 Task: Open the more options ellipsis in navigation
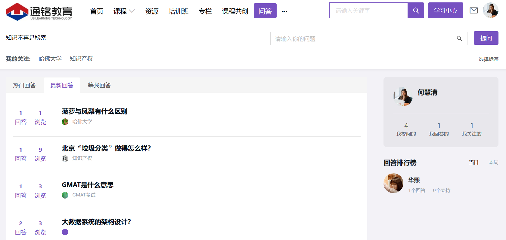point(284,11)
